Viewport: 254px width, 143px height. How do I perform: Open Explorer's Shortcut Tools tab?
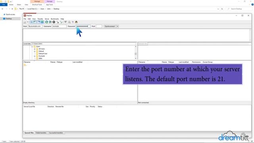(37, 5)
